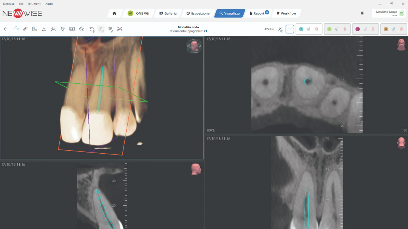Select the move axes tool
Viewport: 408px width, 229px height.
16,29
